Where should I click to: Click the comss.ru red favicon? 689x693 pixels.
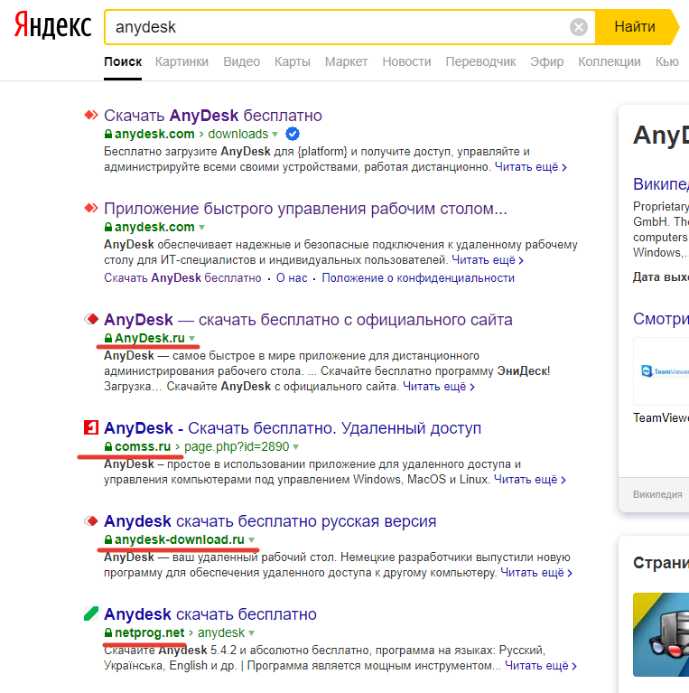[91, 428]
